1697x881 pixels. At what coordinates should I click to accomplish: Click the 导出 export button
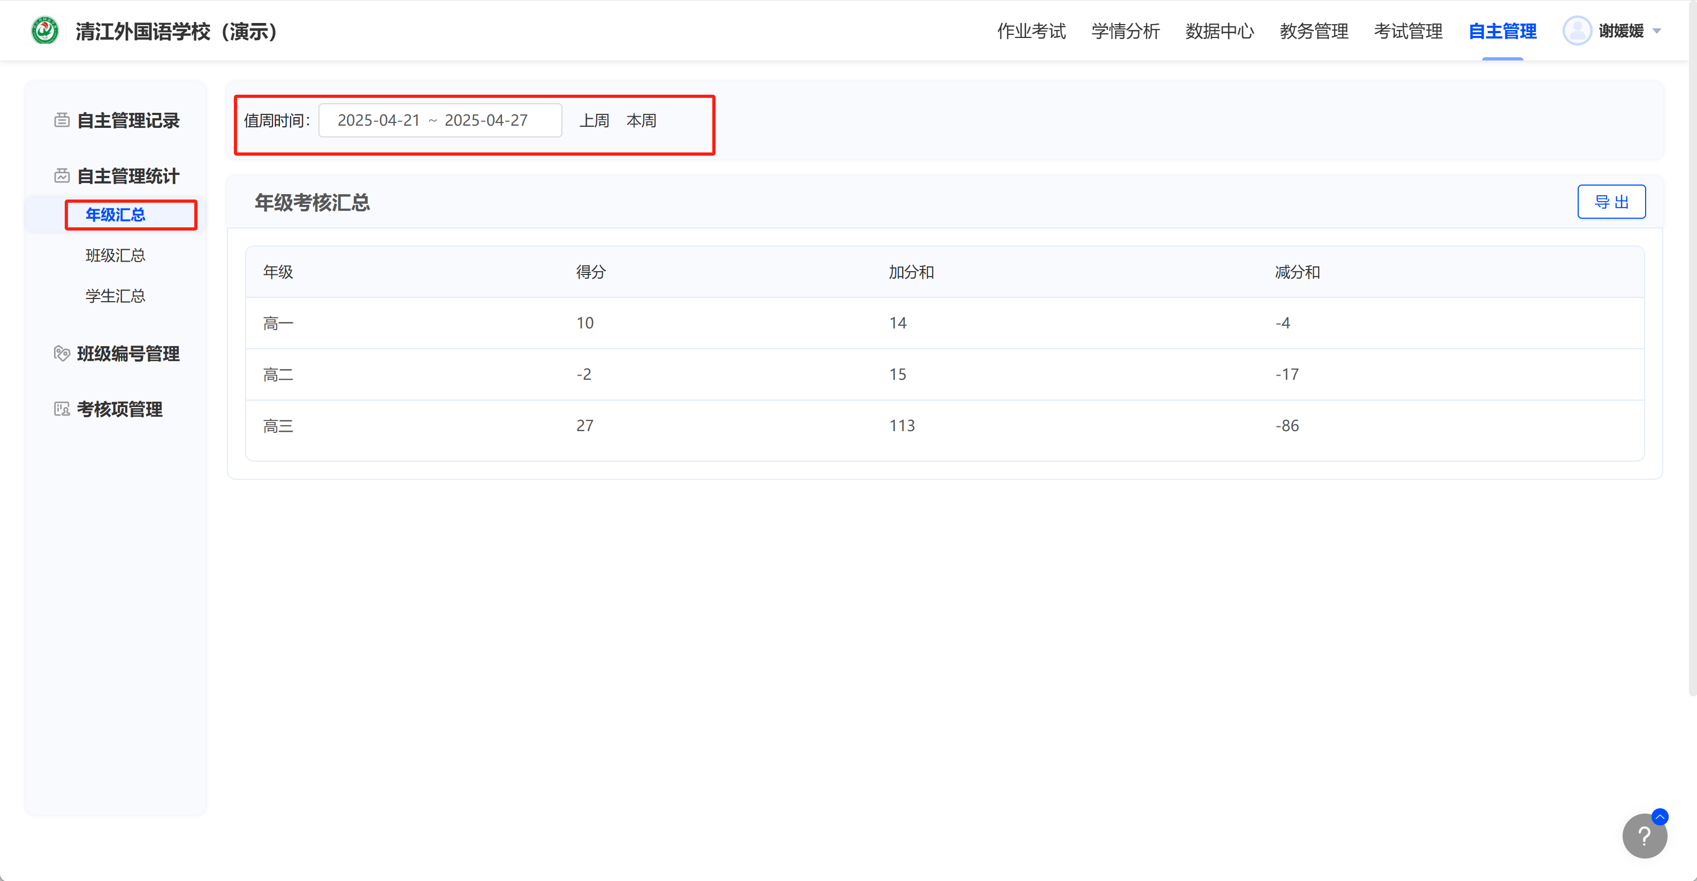click(x=1611, y=202)
